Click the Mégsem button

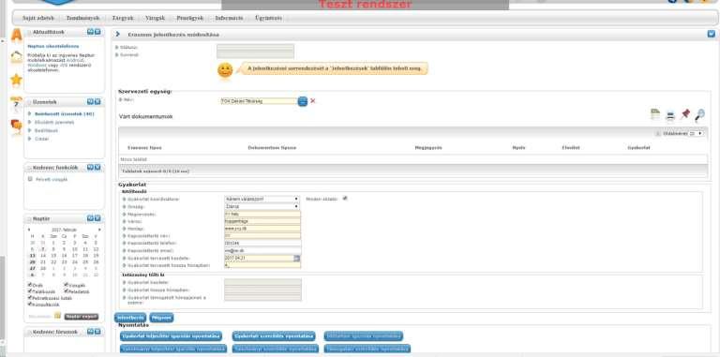tap(161, 317)
